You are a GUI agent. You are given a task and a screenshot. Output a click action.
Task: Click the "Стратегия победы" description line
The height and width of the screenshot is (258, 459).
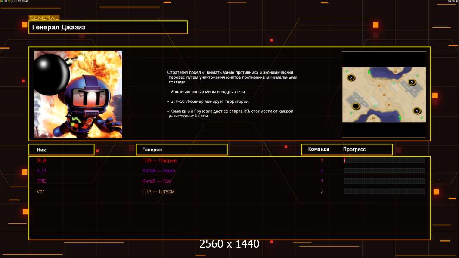[x=232, y=77]
